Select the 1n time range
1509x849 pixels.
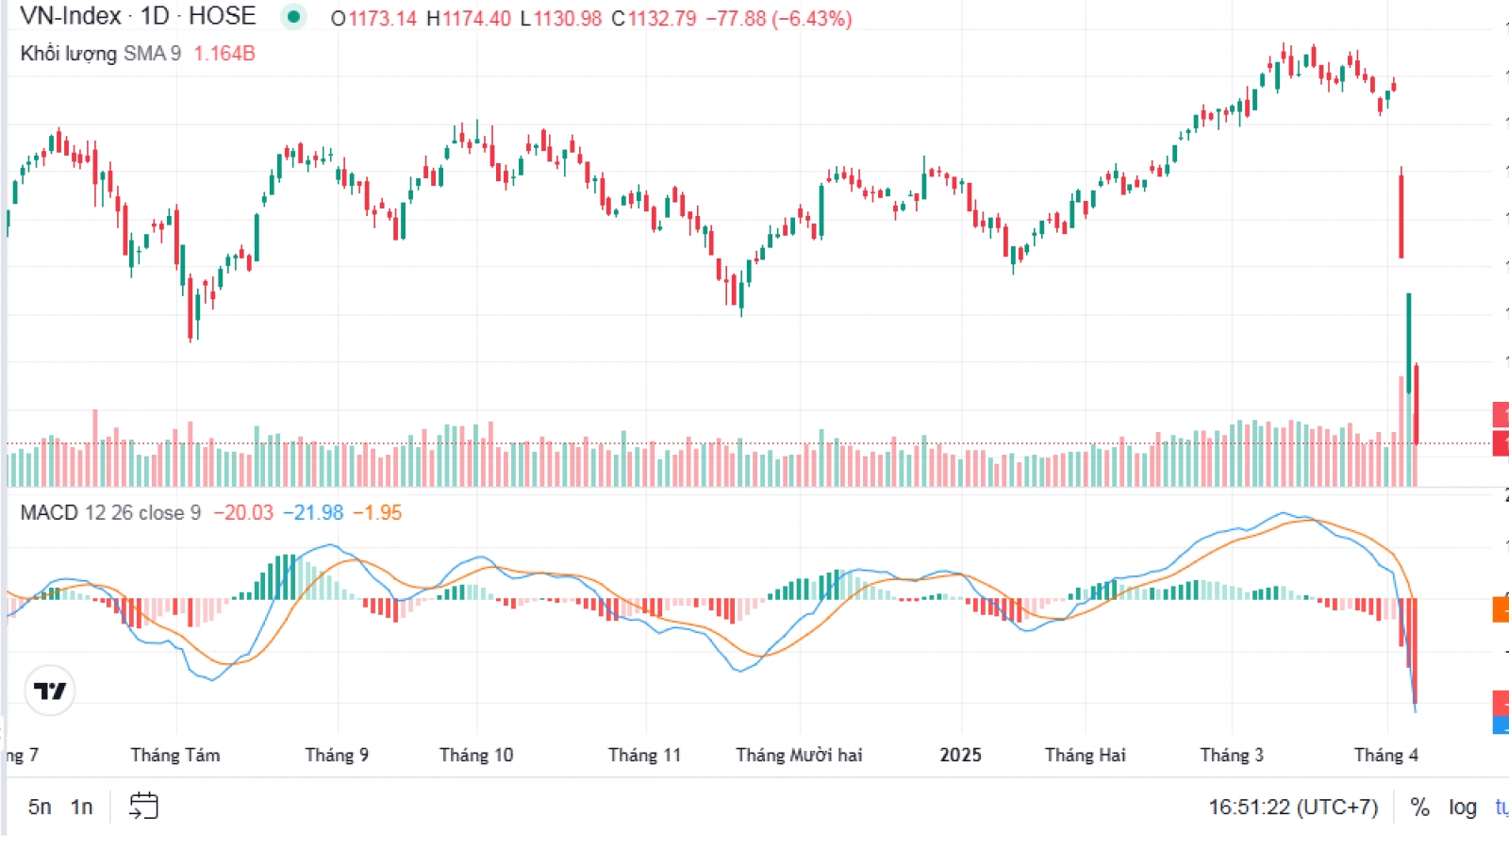(x=82, y=807)
